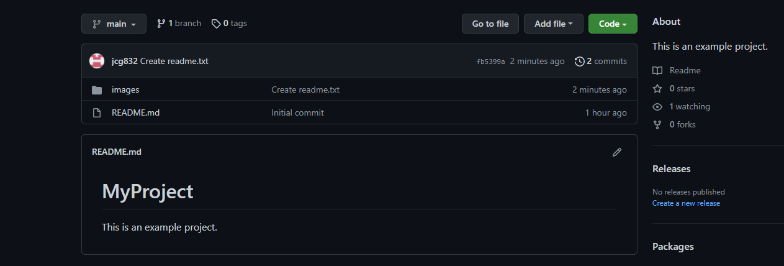Click the clock history icon next to commits

(580, 62)
